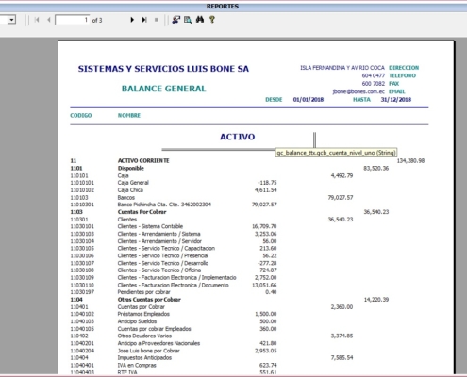Select Clientes - Facturacion Electronica / Documento row

(174, 285)
